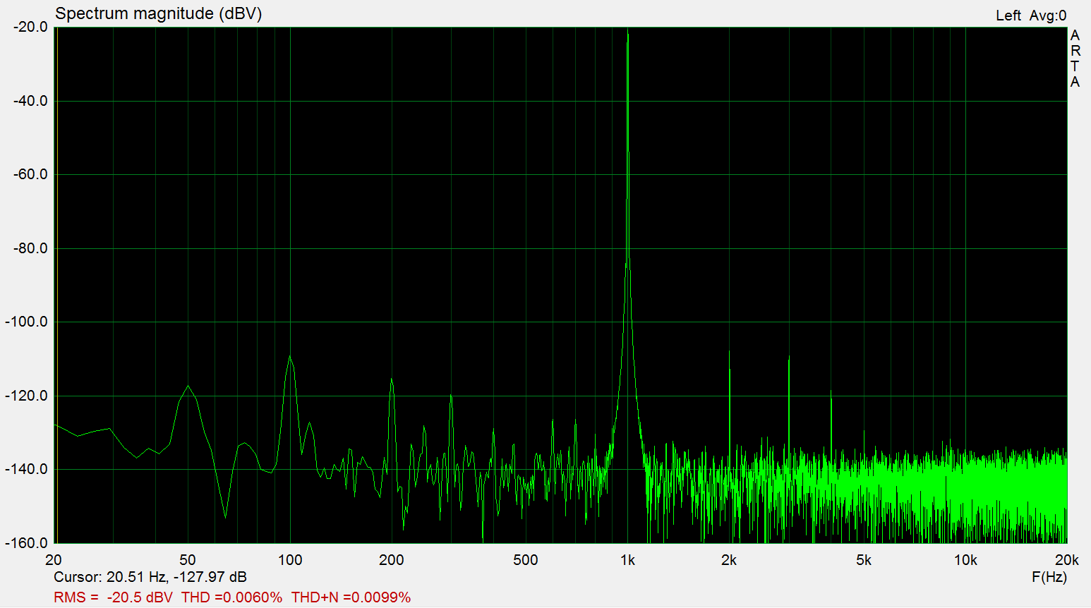The image size is (1091, 608).
Task: Click the 50 Hz mains peak
Action: tap(188, 386)
